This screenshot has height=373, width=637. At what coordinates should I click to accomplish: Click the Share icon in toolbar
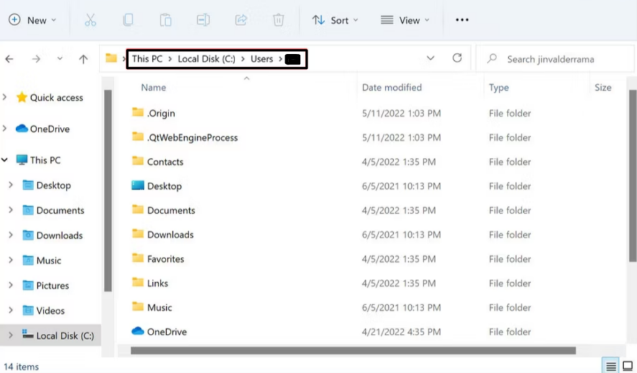(x=241, y=20)
